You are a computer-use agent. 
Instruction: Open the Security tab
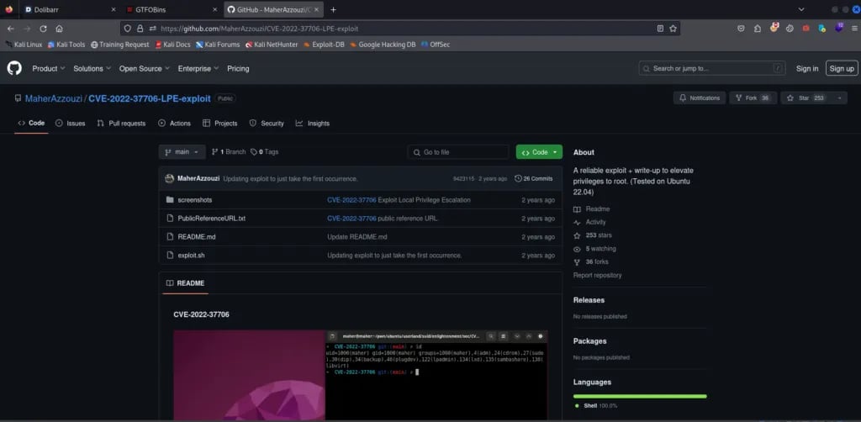click(267, 124)
